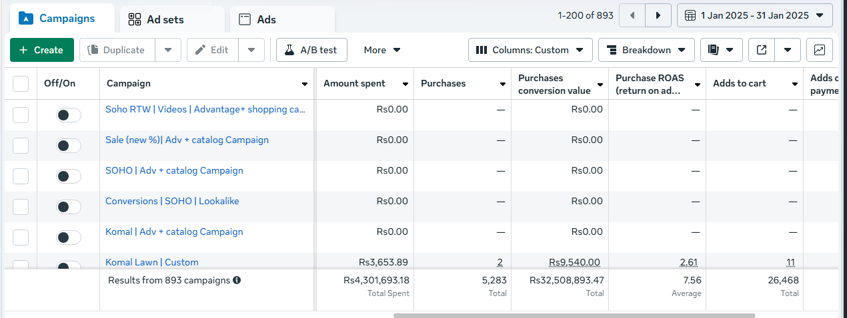Select Conversions SOHO Lookalike checkbox

click(21, 207)
